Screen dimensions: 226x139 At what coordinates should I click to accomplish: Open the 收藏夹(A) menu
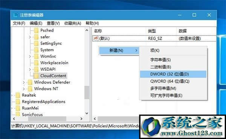click(x=73, y=23)
